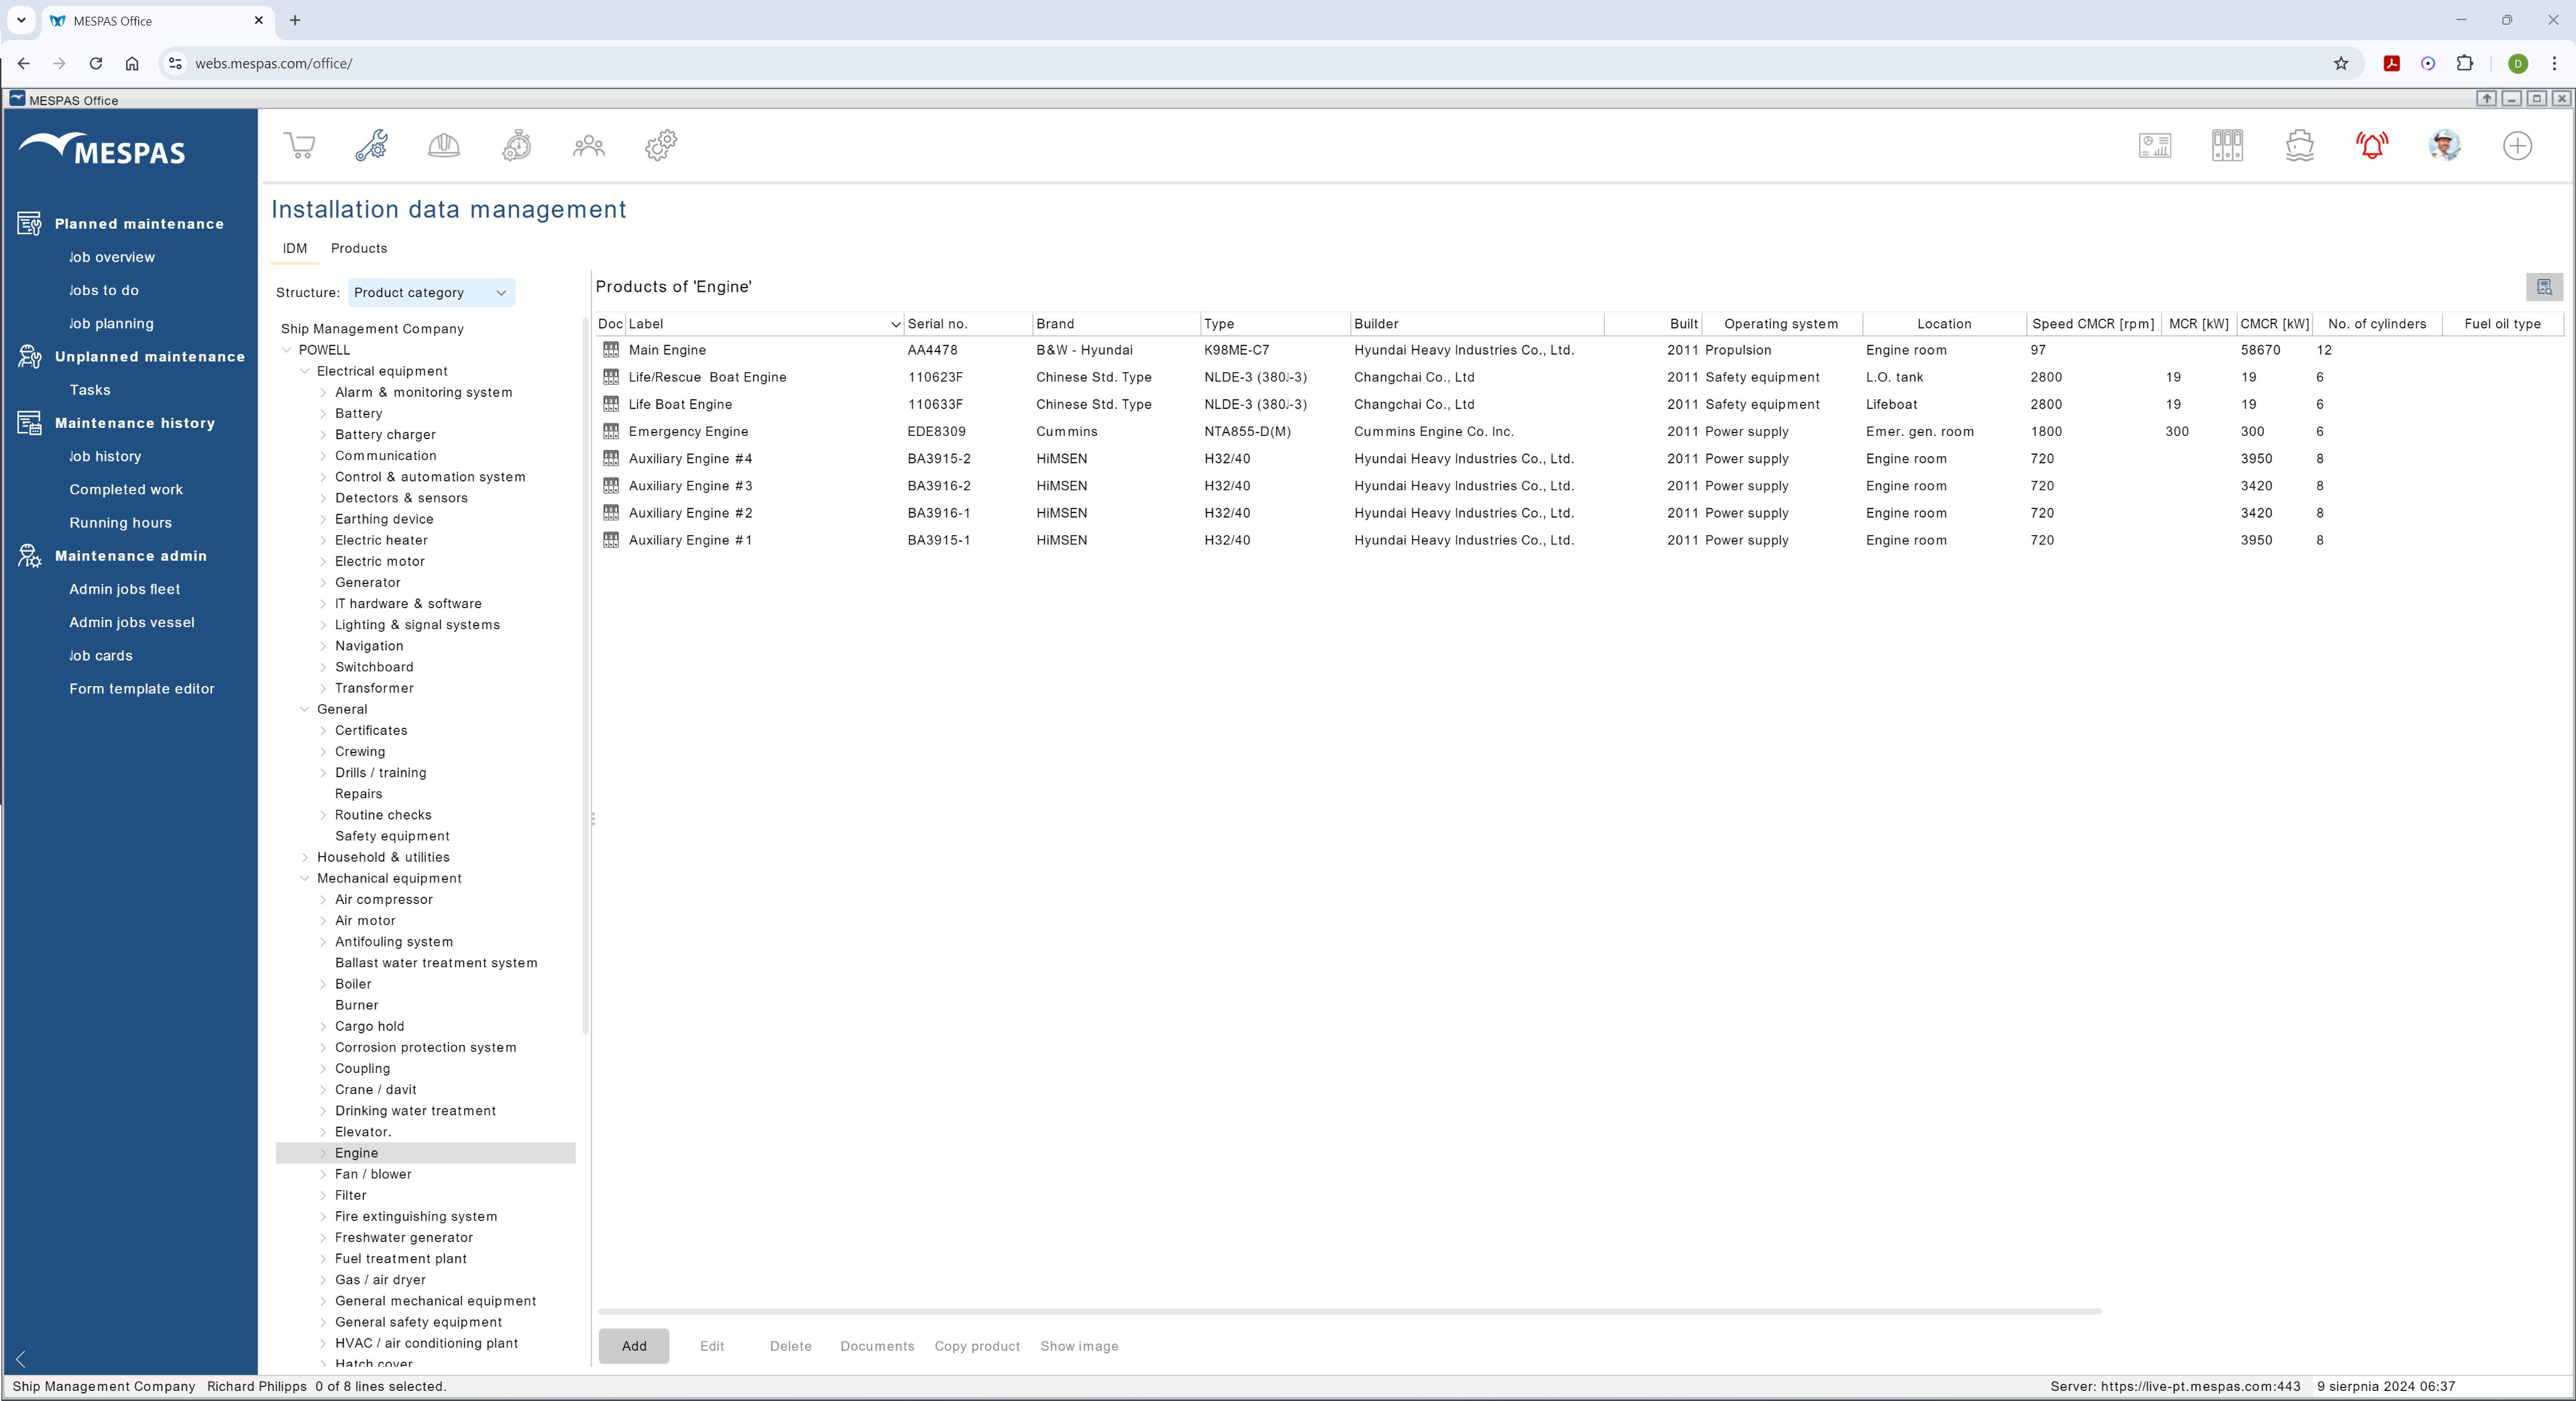Collapse the Mechanical equipment tree node
Image resolution: width=2576 pixels, height=1401 pixels.
[x=305, y=878]
